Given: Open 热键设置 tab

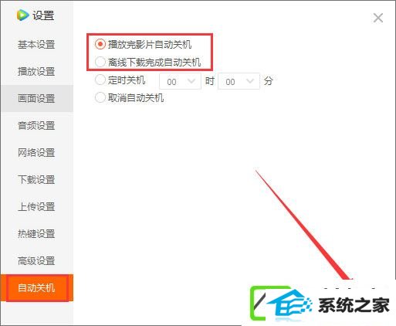Looking at the screenshot, I should coord(36,234).
